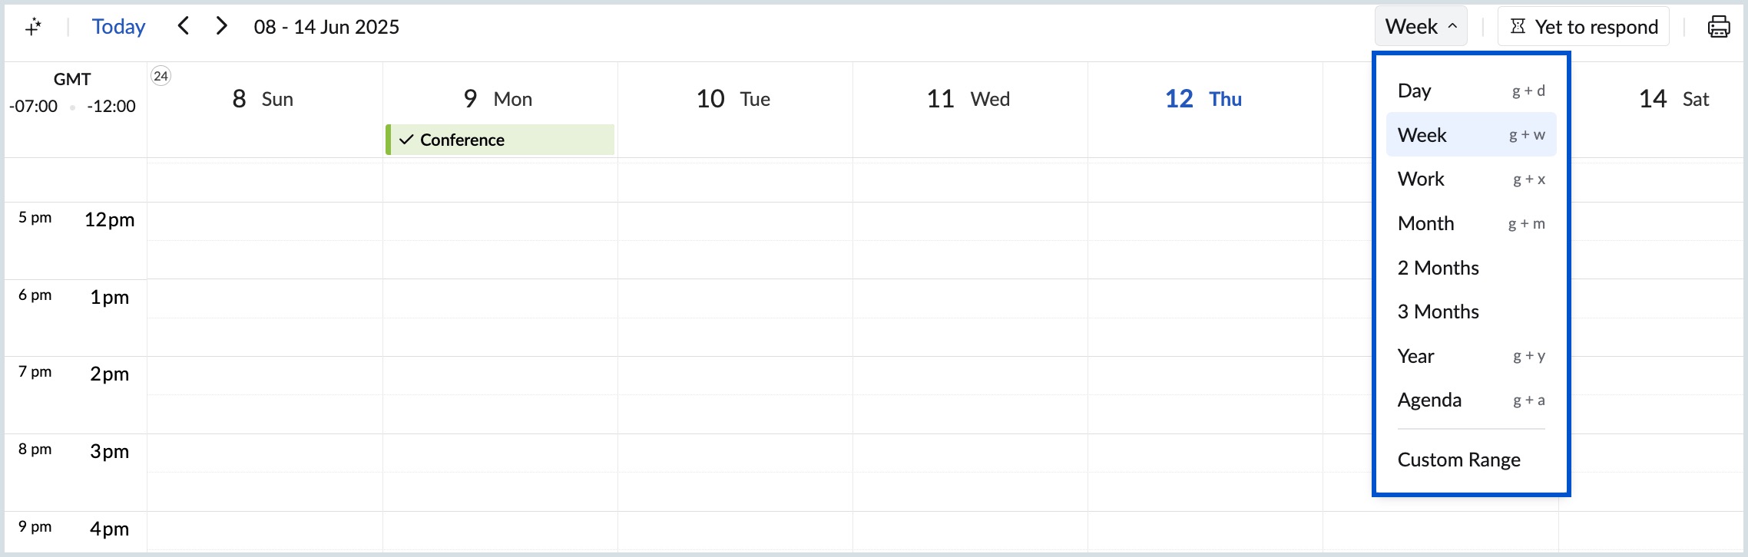Click the hourglass Yet to respond icon
The height and width of the screenshot is (557, 1748).
pyautogui.click(x=1518, y=27)
